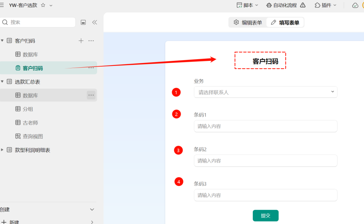Click the 客户扫码 form title

click(265, 61)
